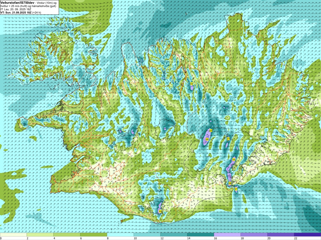Click the '28' gust marker just above the '27' at southeast coast
The height and width of the screenshot is (240, 321).
230,183
